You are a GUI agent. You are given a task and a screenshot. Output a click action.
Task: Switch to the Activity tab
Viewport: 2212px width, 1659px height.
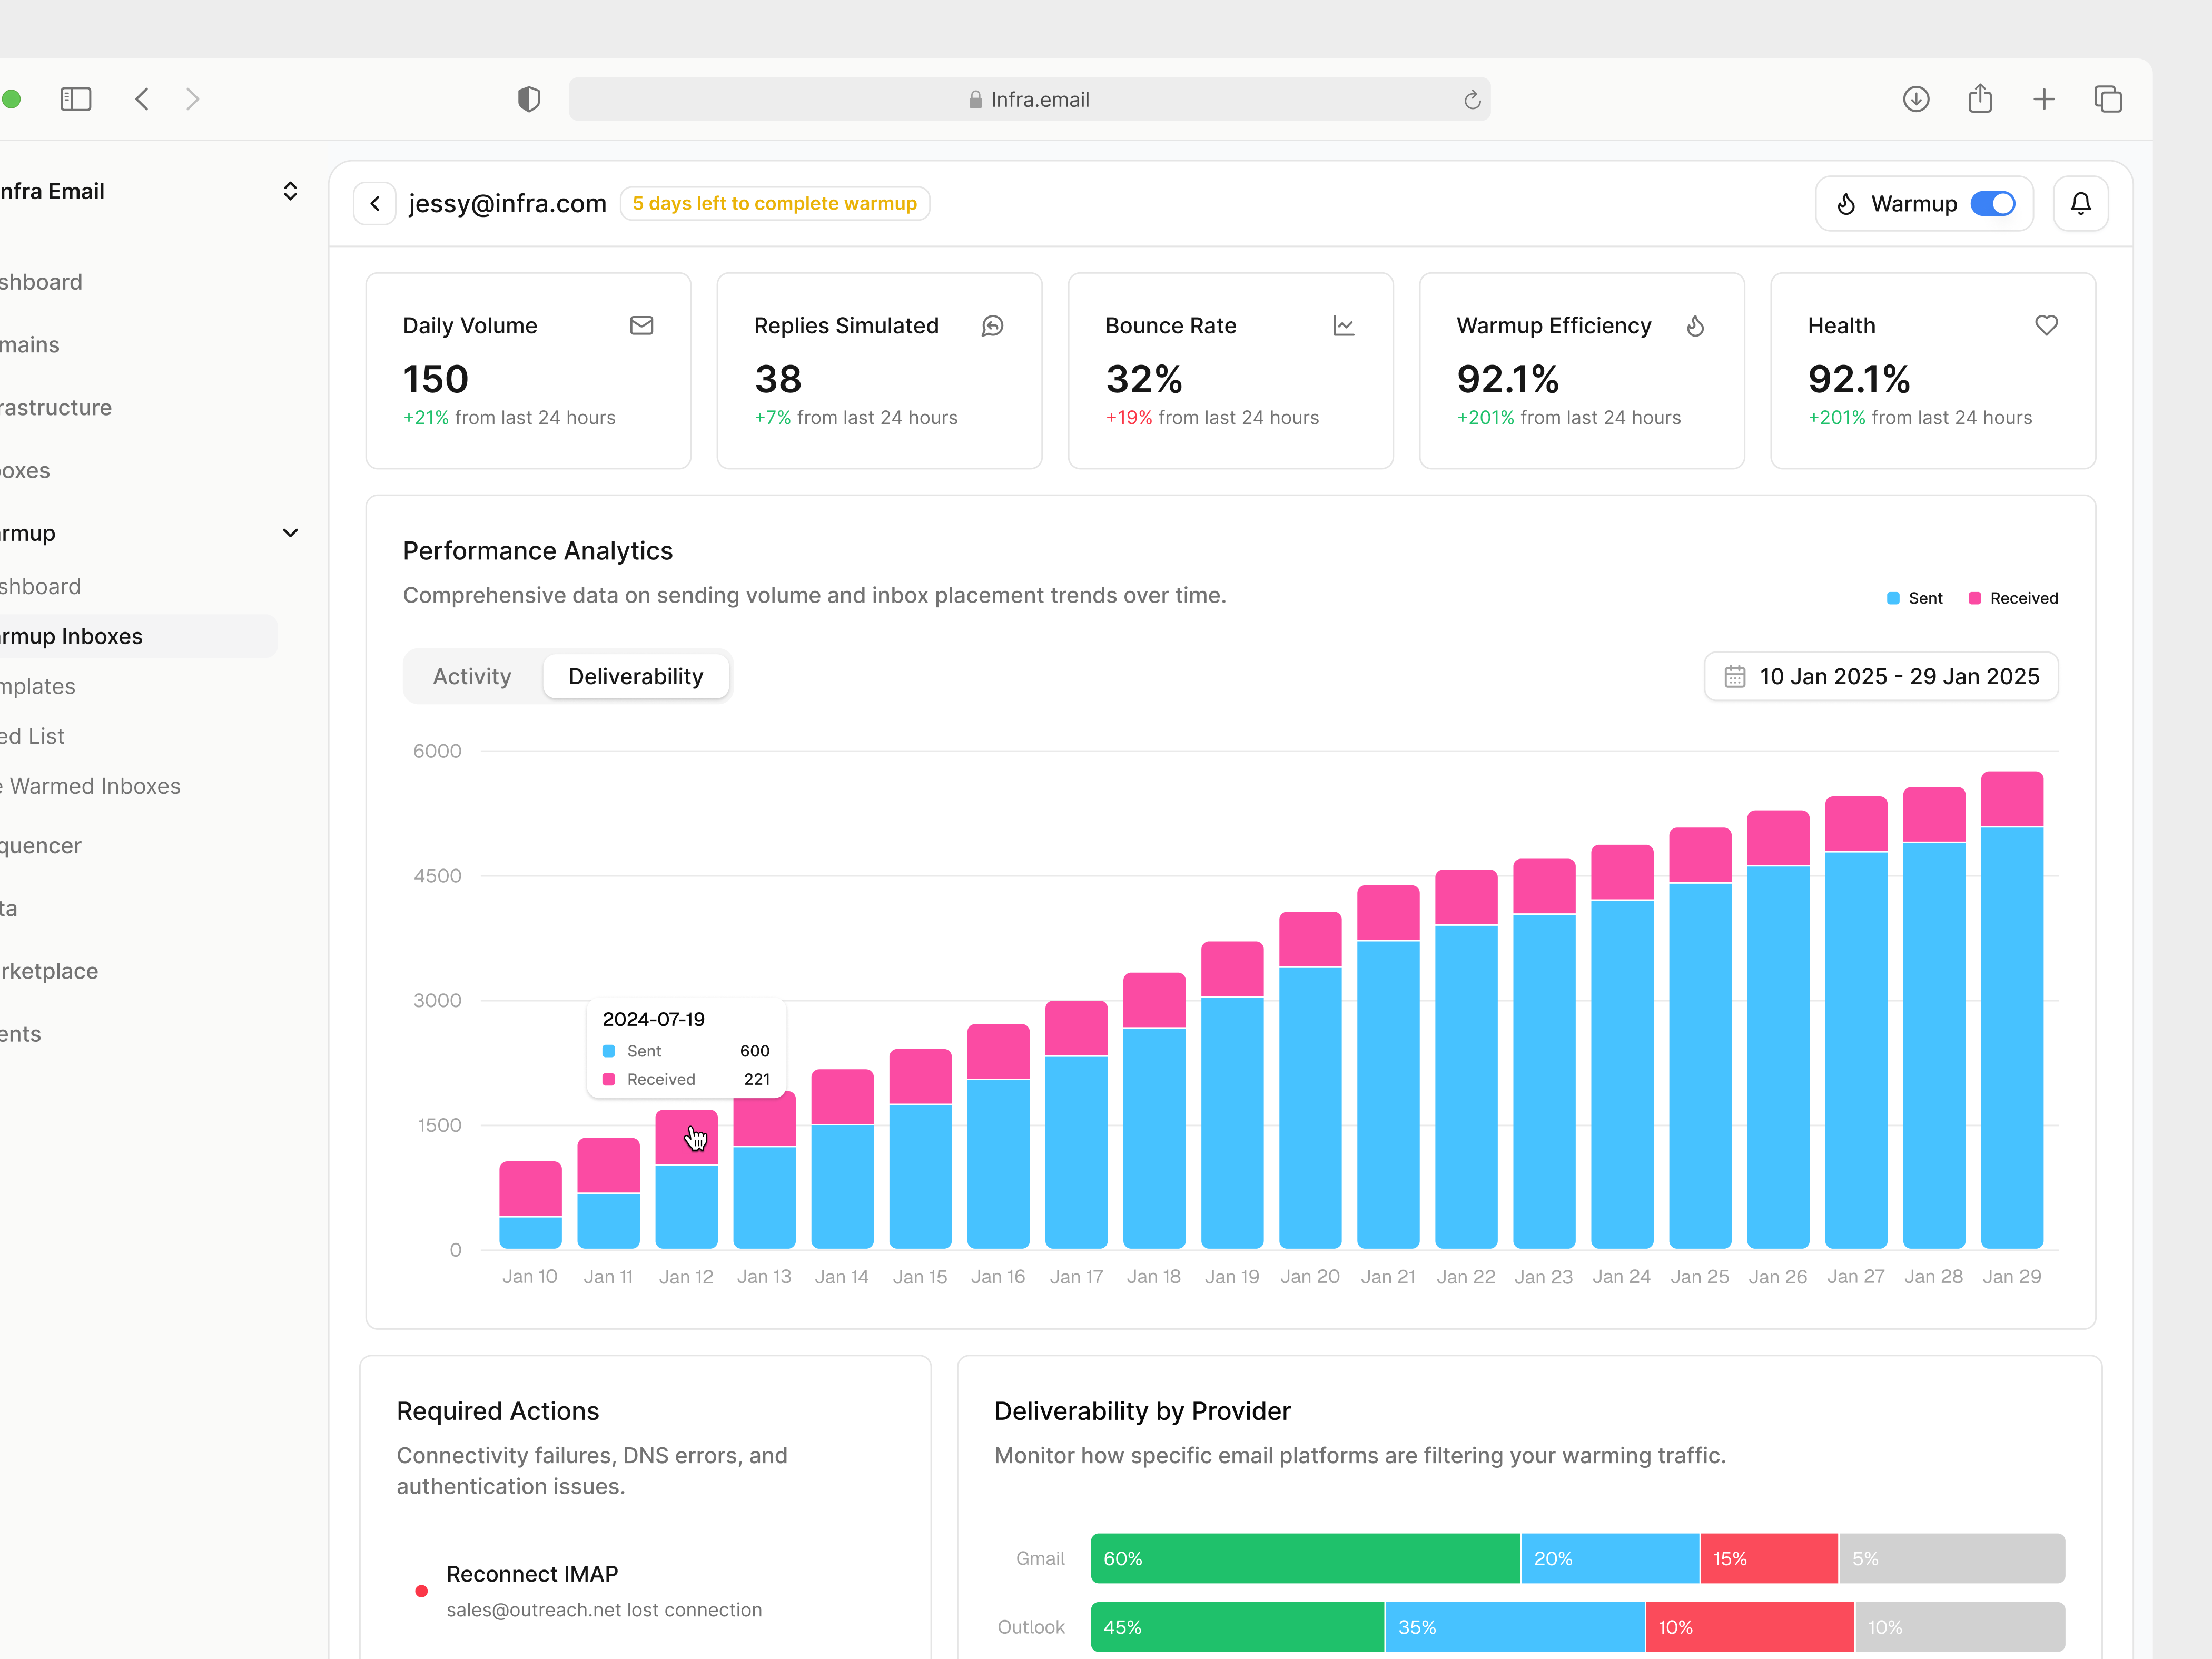(471, 676)
